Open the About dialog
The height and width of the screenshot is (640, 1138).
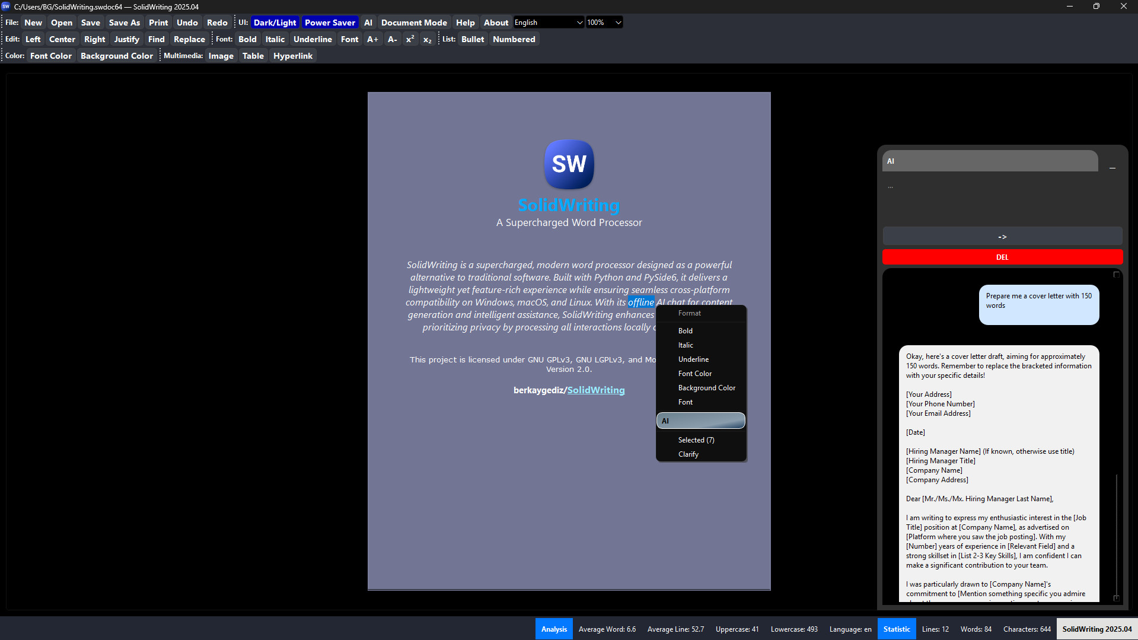click(496, 23)
